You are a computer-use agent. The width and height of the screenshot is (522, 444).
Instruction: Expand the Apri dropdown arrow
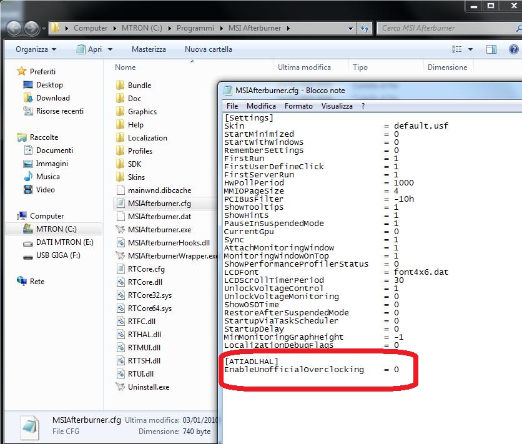(x=110, y=49)
